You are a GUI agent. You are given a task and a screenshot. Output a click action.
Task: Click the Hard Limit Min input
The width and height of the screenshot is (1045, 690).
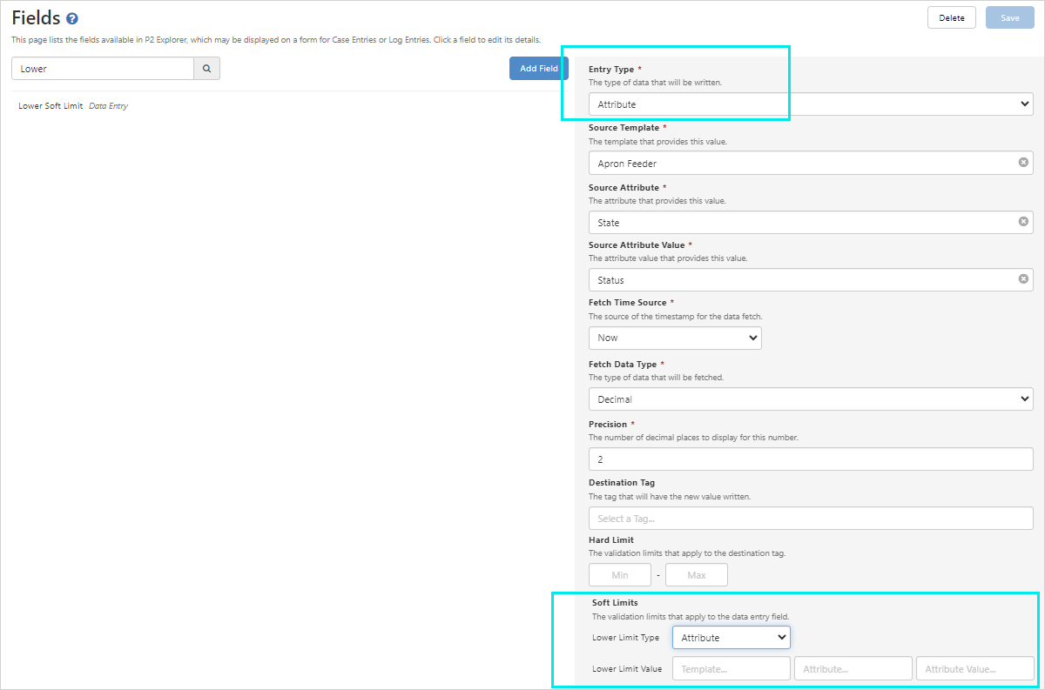pyautogui.click(x=620, y=575)
